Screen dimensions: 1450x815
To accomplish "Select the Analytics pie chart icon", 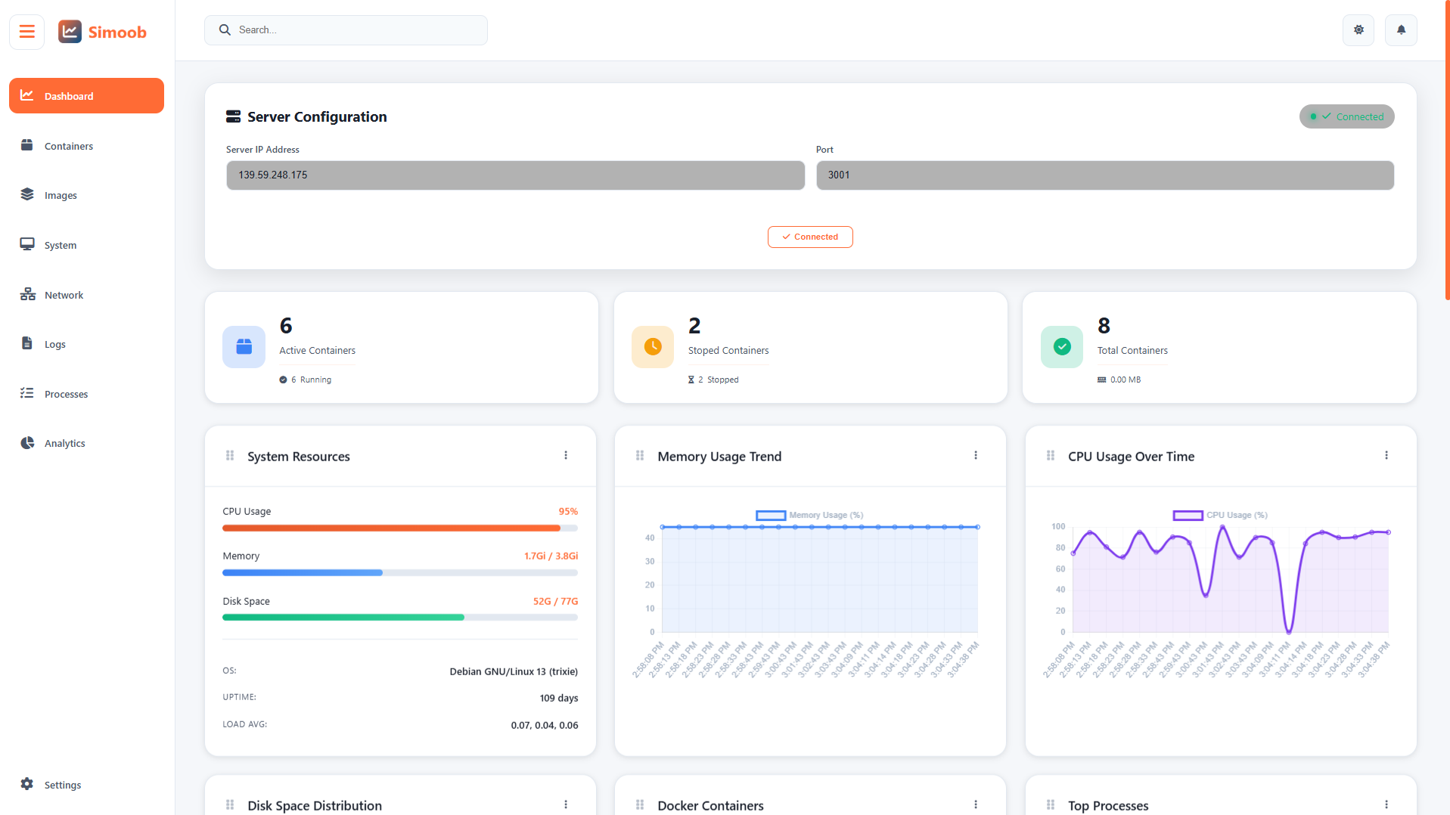I will coord(27,442).
